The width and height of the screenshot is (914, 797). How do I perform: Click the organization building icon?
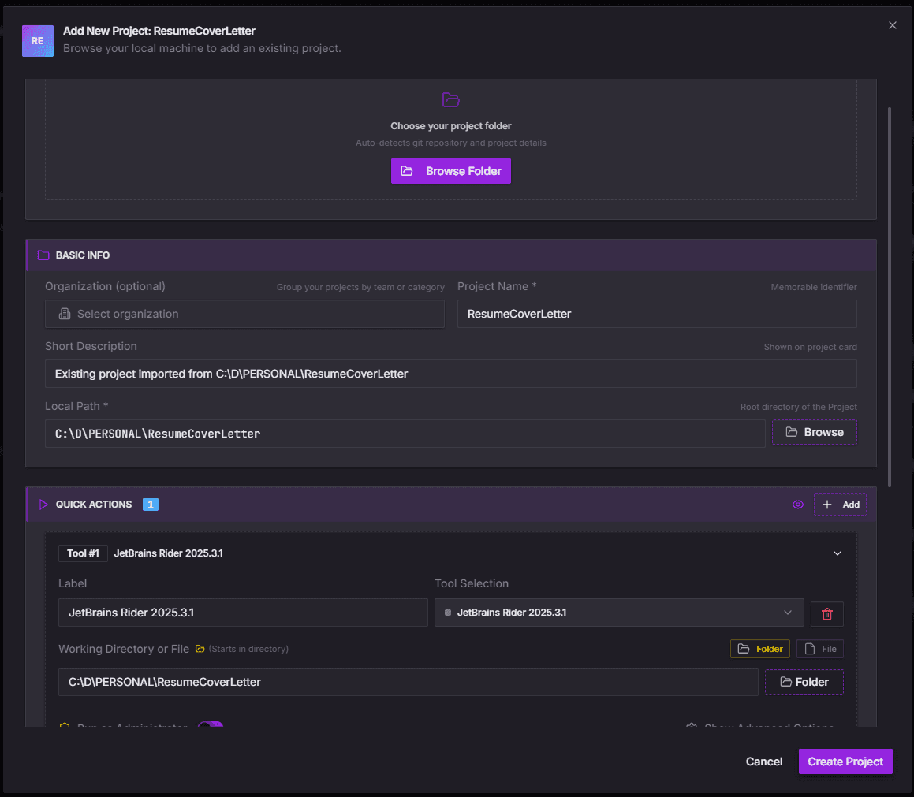pyautogui.click(x=65, y=314)
